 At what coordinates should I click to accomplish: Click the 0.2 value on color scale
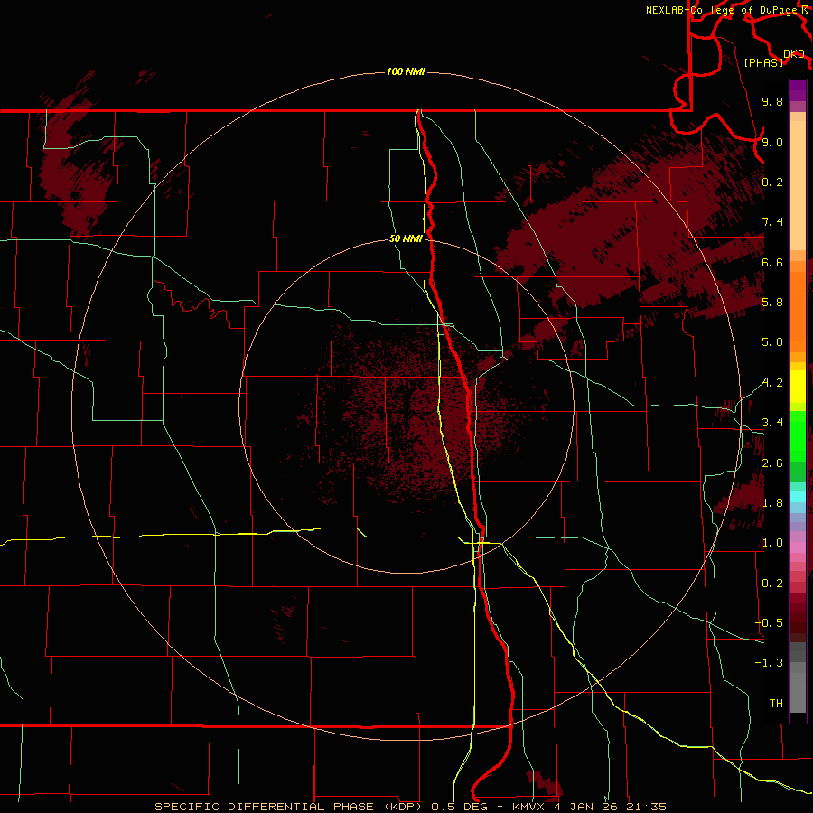tap(772, 584)
